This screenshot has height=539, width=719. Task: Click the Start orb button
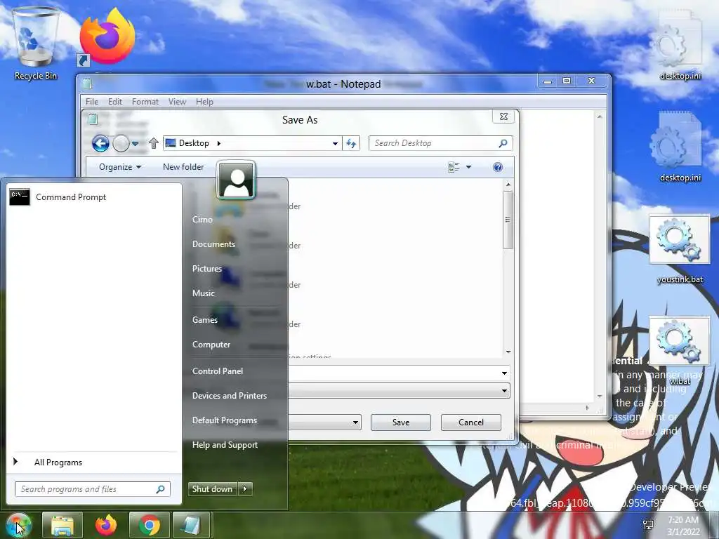[x=18, y=525]
